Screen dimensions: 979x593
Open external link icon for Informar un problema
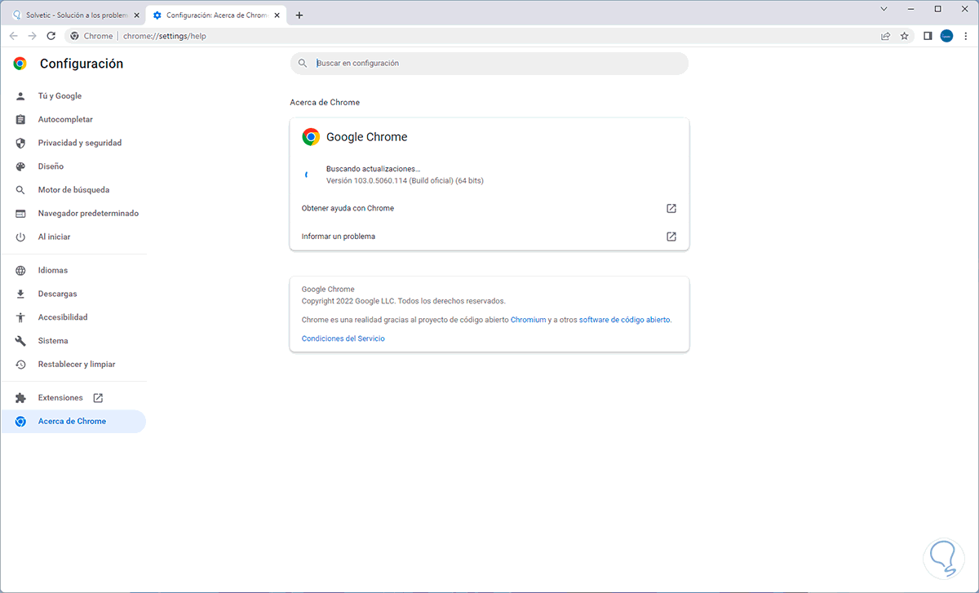coord(671,237)
